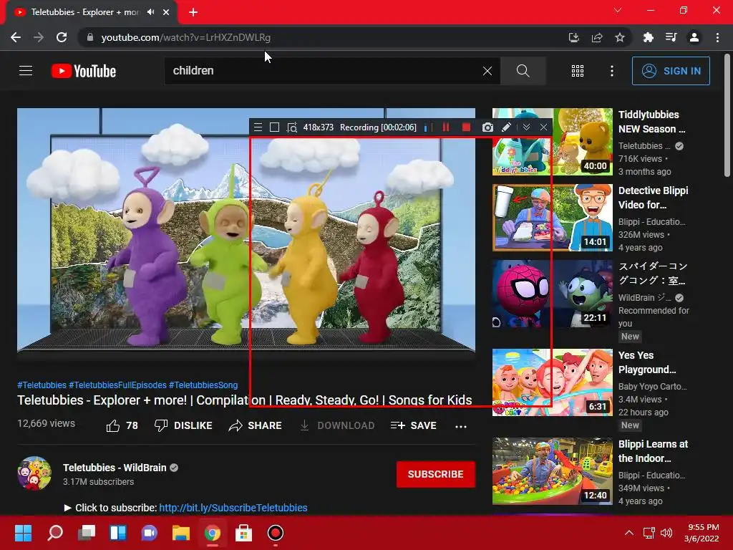
Task: Close the Teletubbies browser tab
Action: (x=166, y=12)
